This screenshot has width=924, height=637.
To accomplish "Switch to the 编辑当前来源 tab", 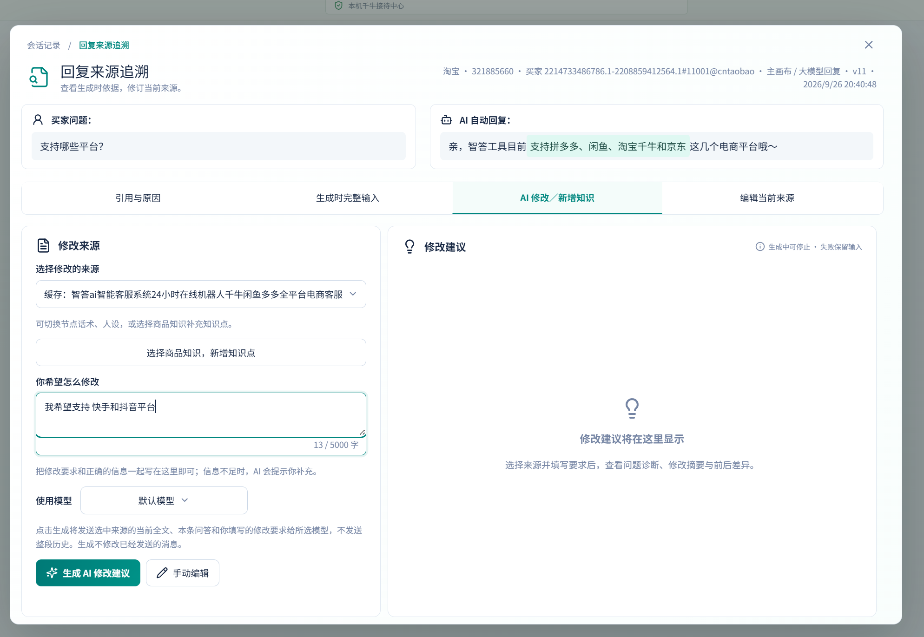I will tap(767, 198).
